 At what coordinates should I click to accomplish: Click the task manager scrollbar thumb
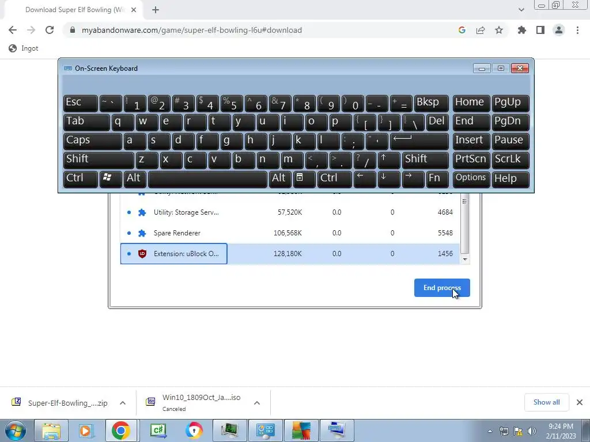tap(465, 224)
